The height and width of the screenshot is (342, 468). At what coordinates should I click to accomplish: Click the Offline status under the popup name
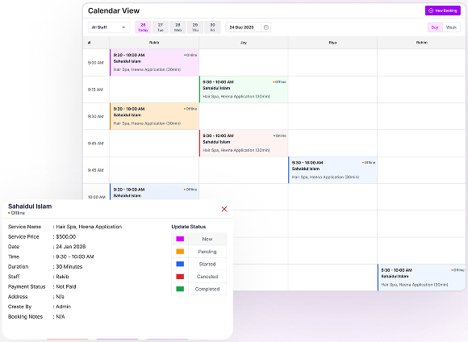tap(17, 213)
